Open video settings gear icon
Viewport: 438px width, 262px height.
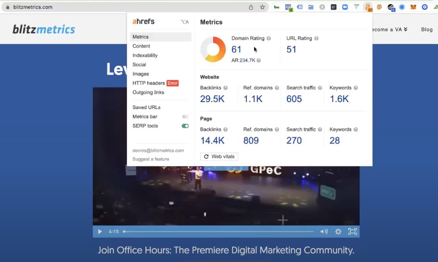pyautogui.click(x=338, y=232)
